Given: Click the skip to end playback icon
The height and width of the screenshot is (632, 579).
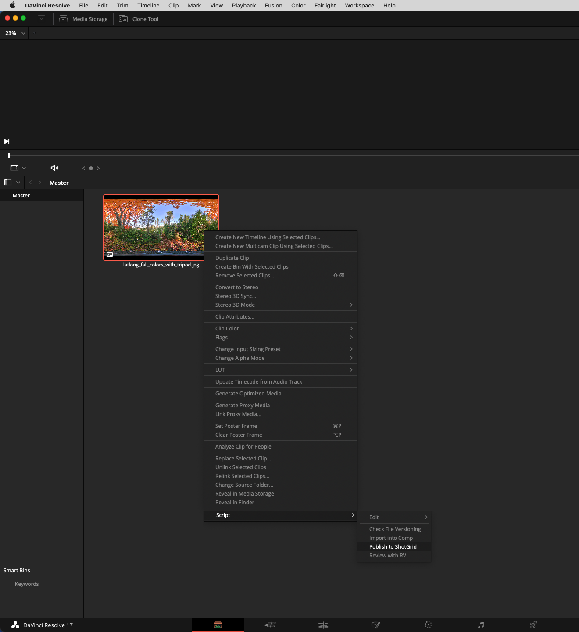Looking at the screenshot, I should (7, 141).
